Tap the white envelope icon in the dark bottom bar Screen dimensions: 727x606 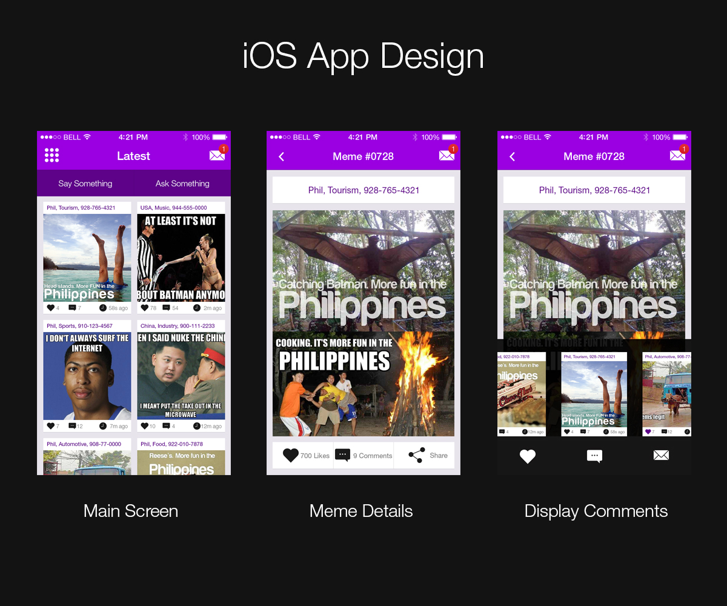click(x=661, y=455)
